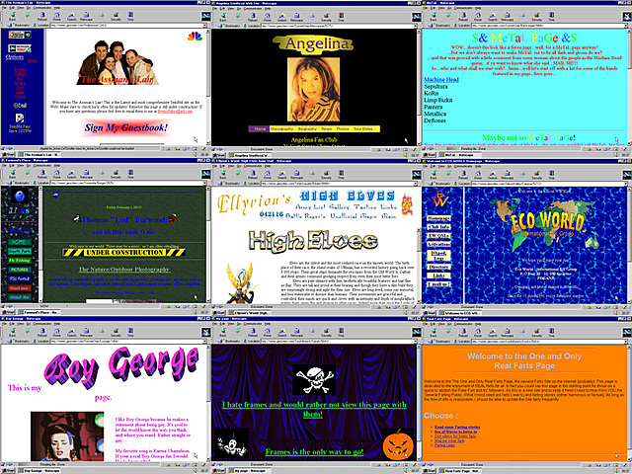The width and height of the screenshot is (632, 474).
Task: Click the Sign My Guestbook banner
Action: (125, 127)
